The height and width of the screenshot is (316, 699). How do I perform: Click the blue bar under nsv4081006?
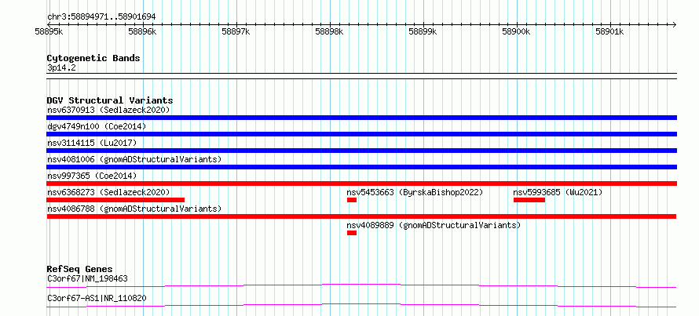(x=361, y=167)
